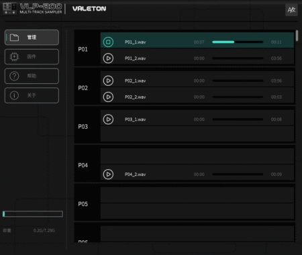Click the storage capacity bar
Image resolution: width=302 pixels, height=255 pixels.
coord(33,214)
